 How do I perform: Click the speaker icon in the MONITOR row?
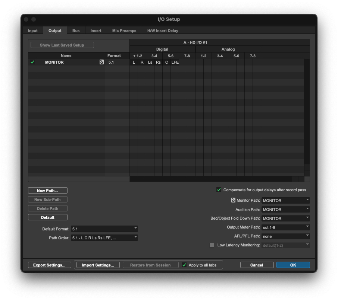(x=101, y=63)
